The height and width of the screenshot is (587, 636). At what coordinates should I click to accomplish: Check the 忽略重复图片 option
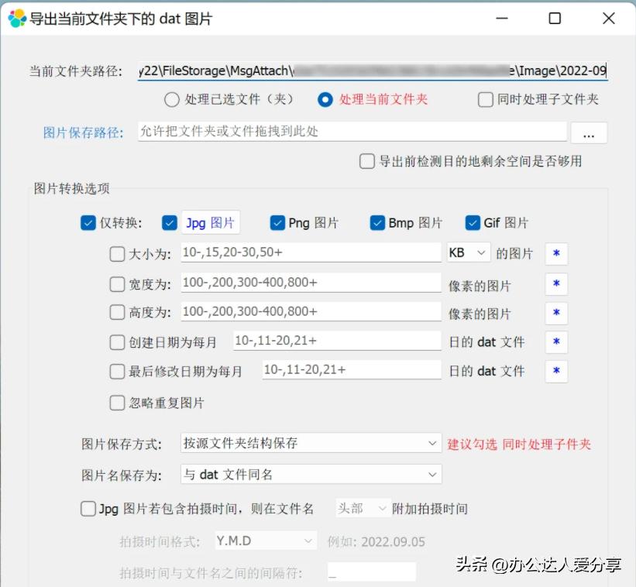(118, 402)
